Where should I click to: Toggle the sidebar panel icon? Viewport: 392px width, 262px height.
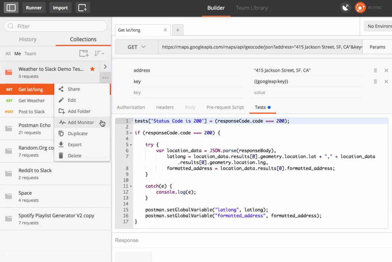[11, 8]
